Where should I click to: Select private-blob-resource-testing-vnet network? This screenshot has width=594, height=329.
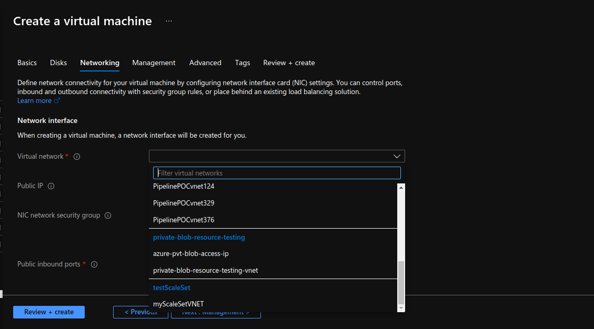point(205,270)
